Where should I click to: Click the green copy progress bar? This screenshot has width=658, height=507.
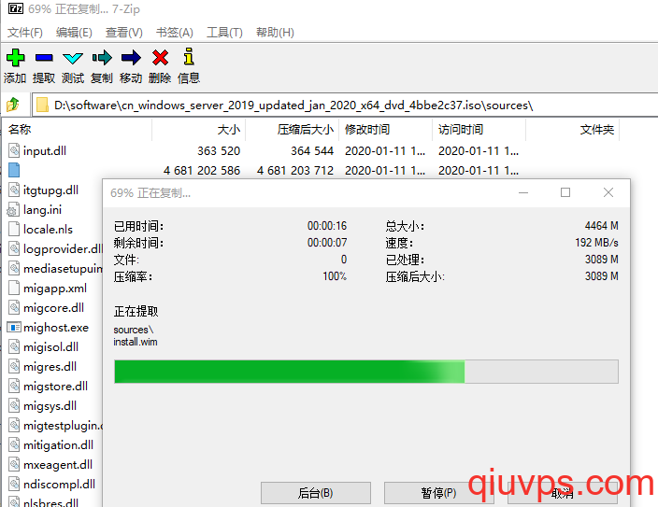click(x=366, y=372)
